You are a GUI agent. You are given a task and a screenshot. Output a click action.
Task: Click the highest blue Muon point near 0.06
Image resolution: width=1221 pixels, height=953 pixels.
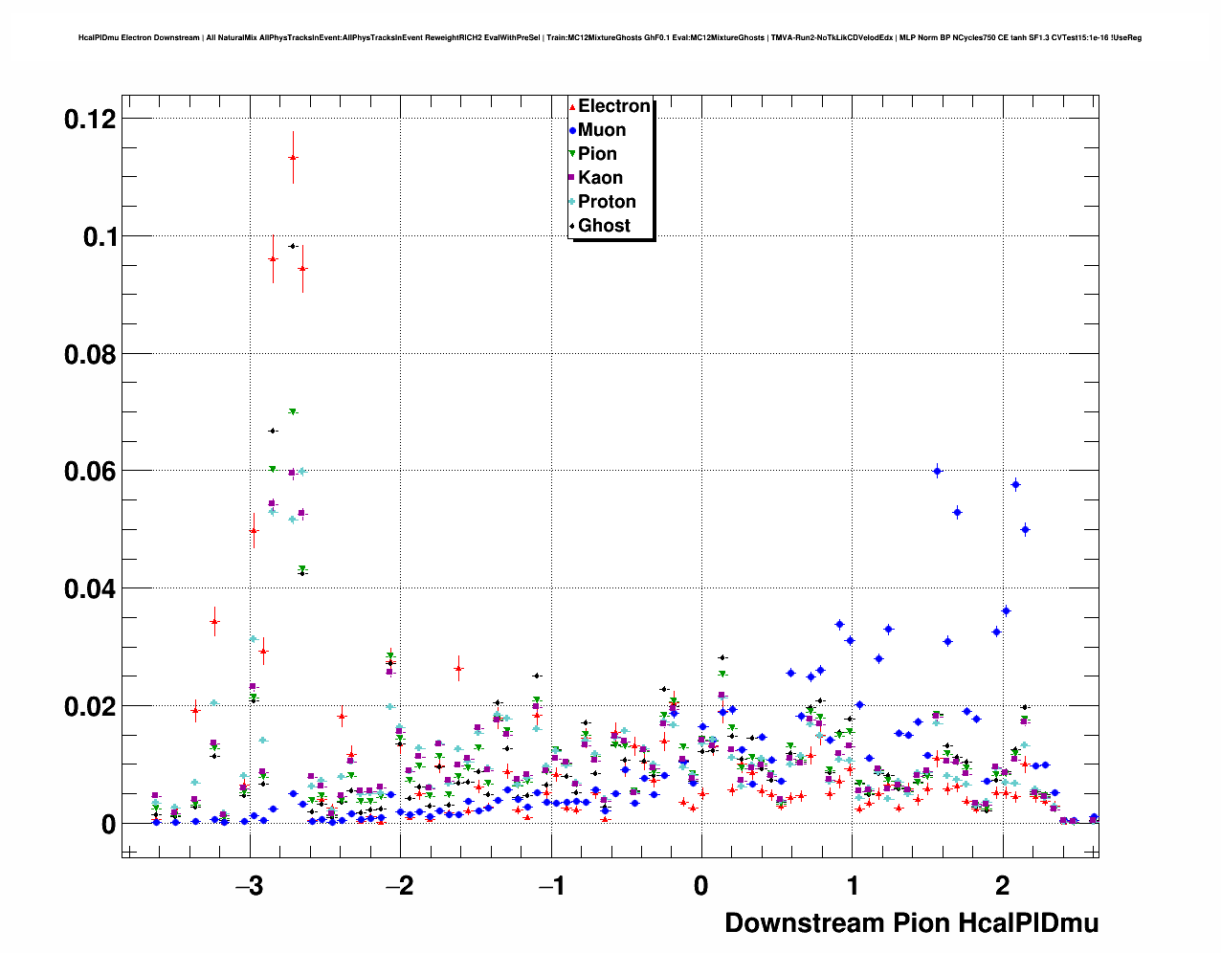(x=937, y=471)
